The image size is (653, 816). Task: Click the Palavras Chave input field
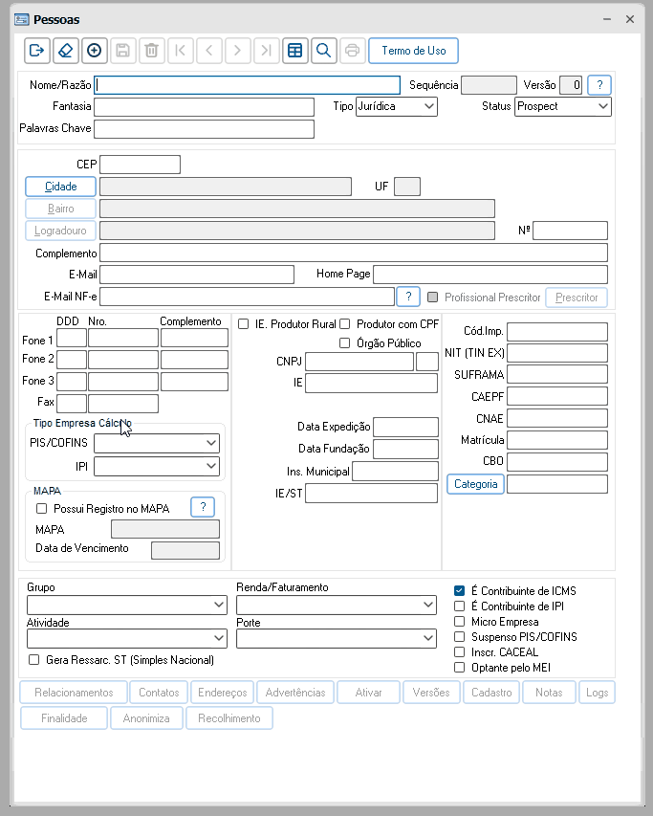[x=205, y=129]
